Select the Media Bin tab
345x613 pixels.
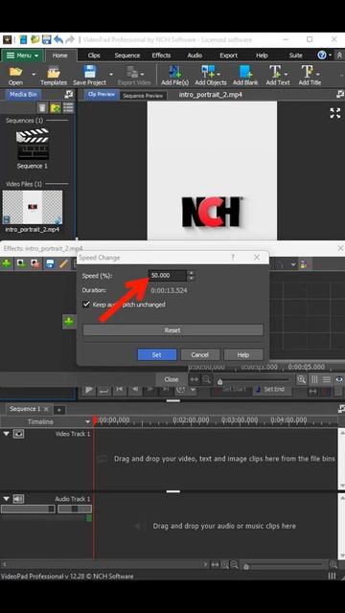pyautogui.click(x=23, y=95)
